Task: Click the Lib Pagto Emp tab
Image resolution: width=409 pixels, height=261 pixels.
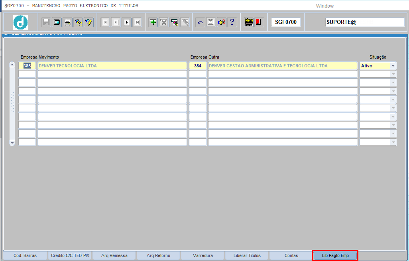Action: click(335, 255)
